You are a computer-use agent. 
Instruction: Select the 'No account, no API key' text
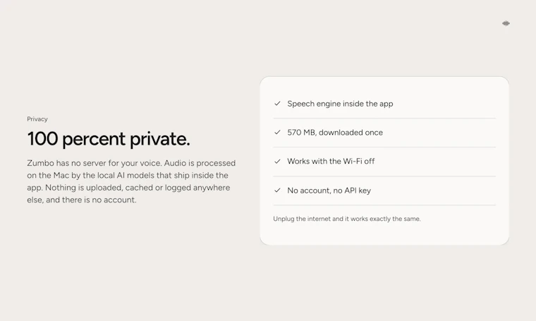click(329, 190)
